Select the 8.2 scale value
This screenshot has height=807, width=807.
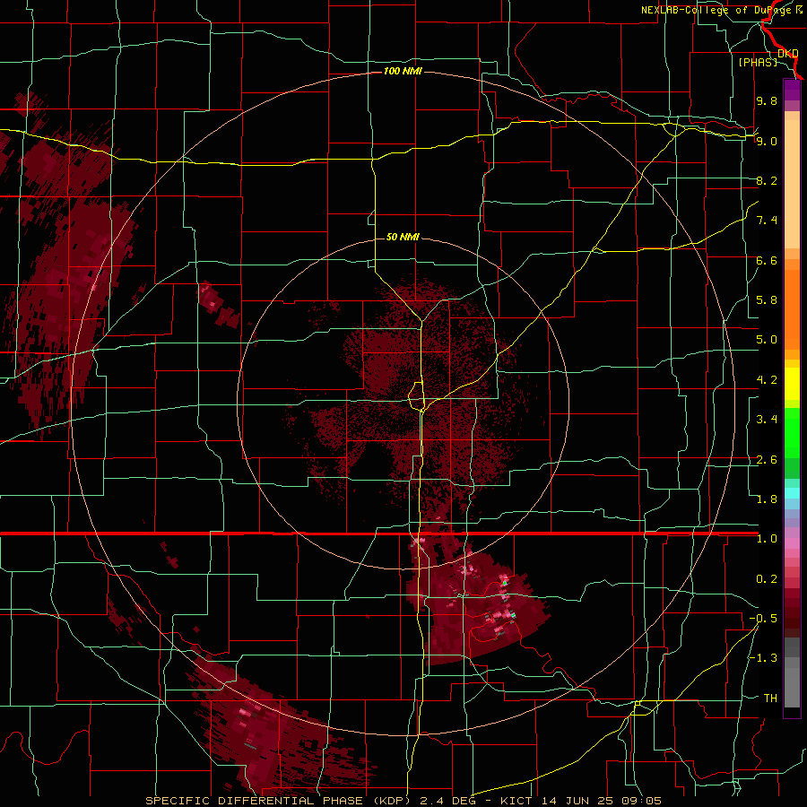767,180
